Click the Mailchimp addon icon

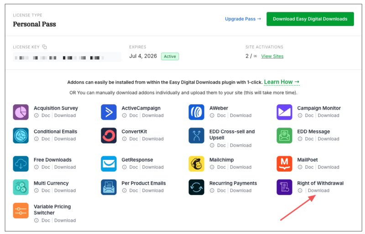197,164
